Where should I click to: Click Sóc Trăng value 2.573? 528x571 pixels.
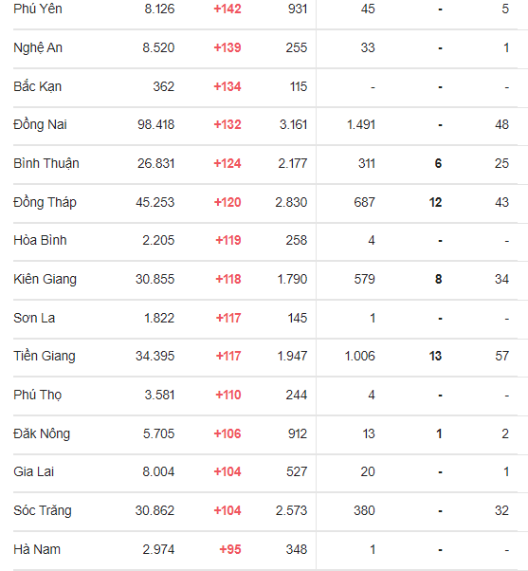pos(291,510)
